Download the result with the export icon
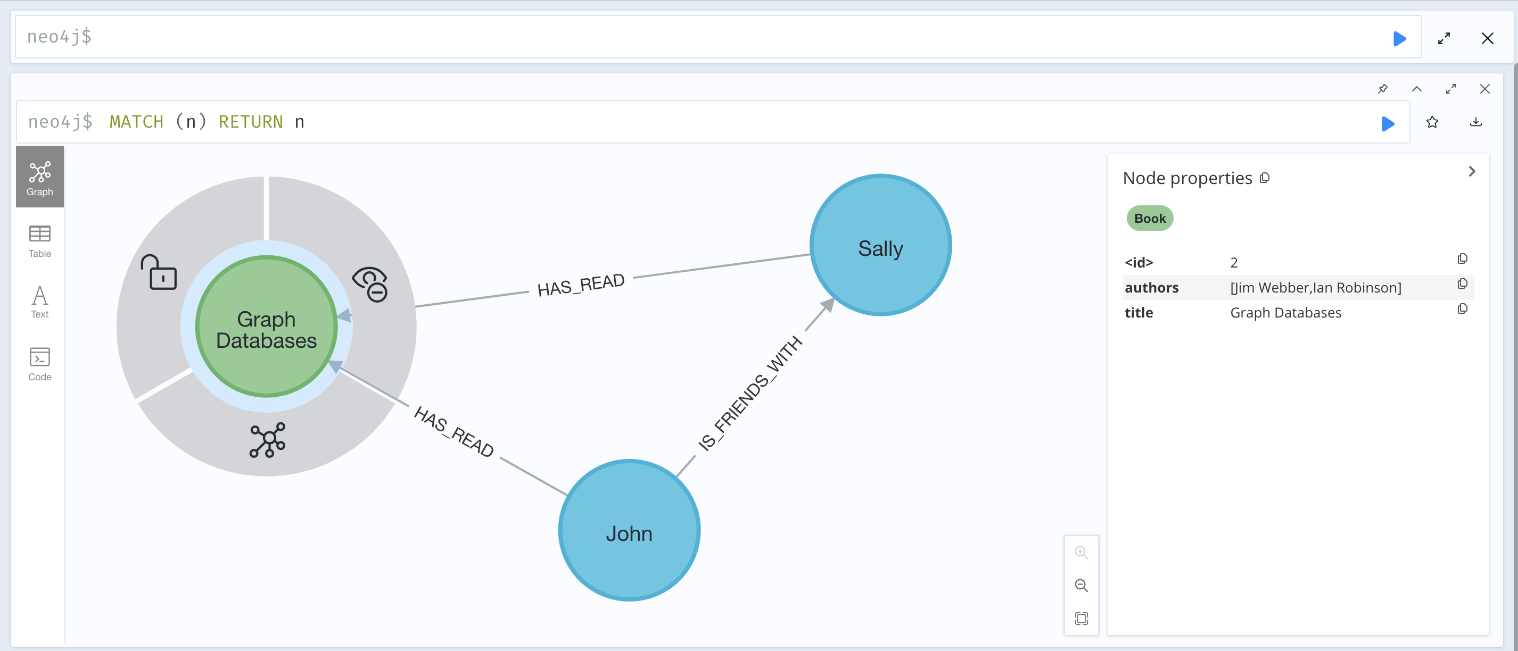 pos(1475,122)
